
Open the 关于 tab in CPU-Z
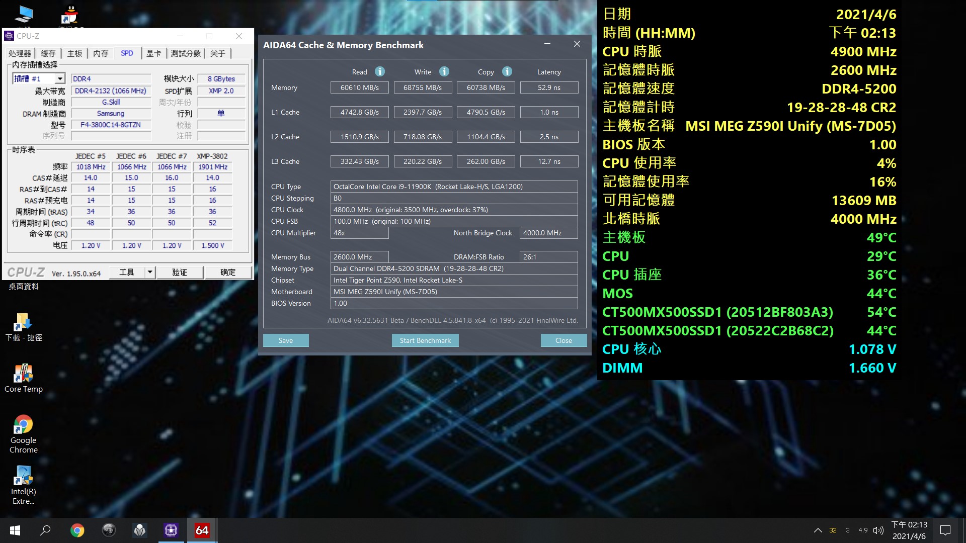click(x=218, y=53)
